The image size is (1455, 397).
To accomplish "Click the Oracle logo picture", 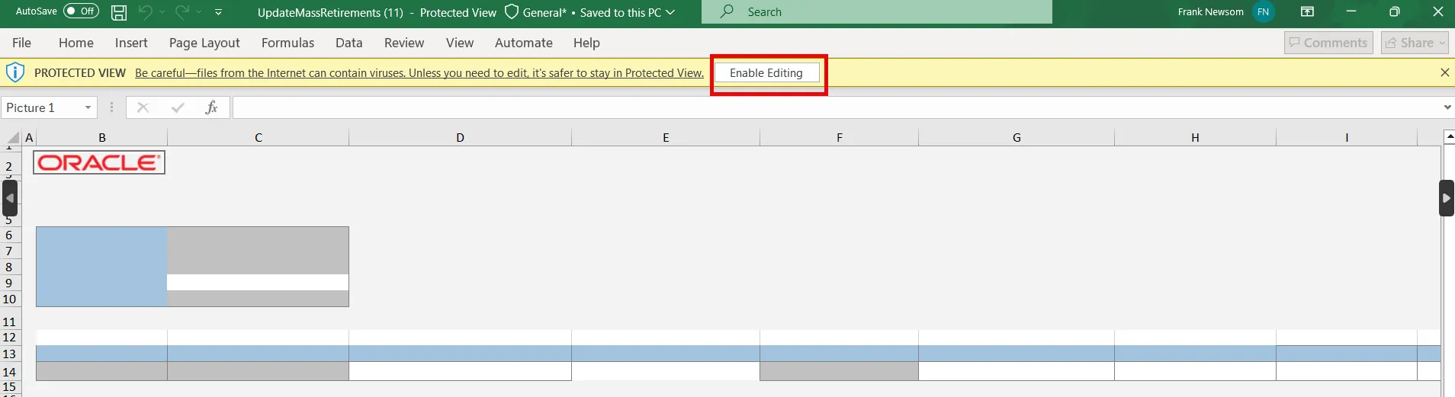I will coord(99,162).
